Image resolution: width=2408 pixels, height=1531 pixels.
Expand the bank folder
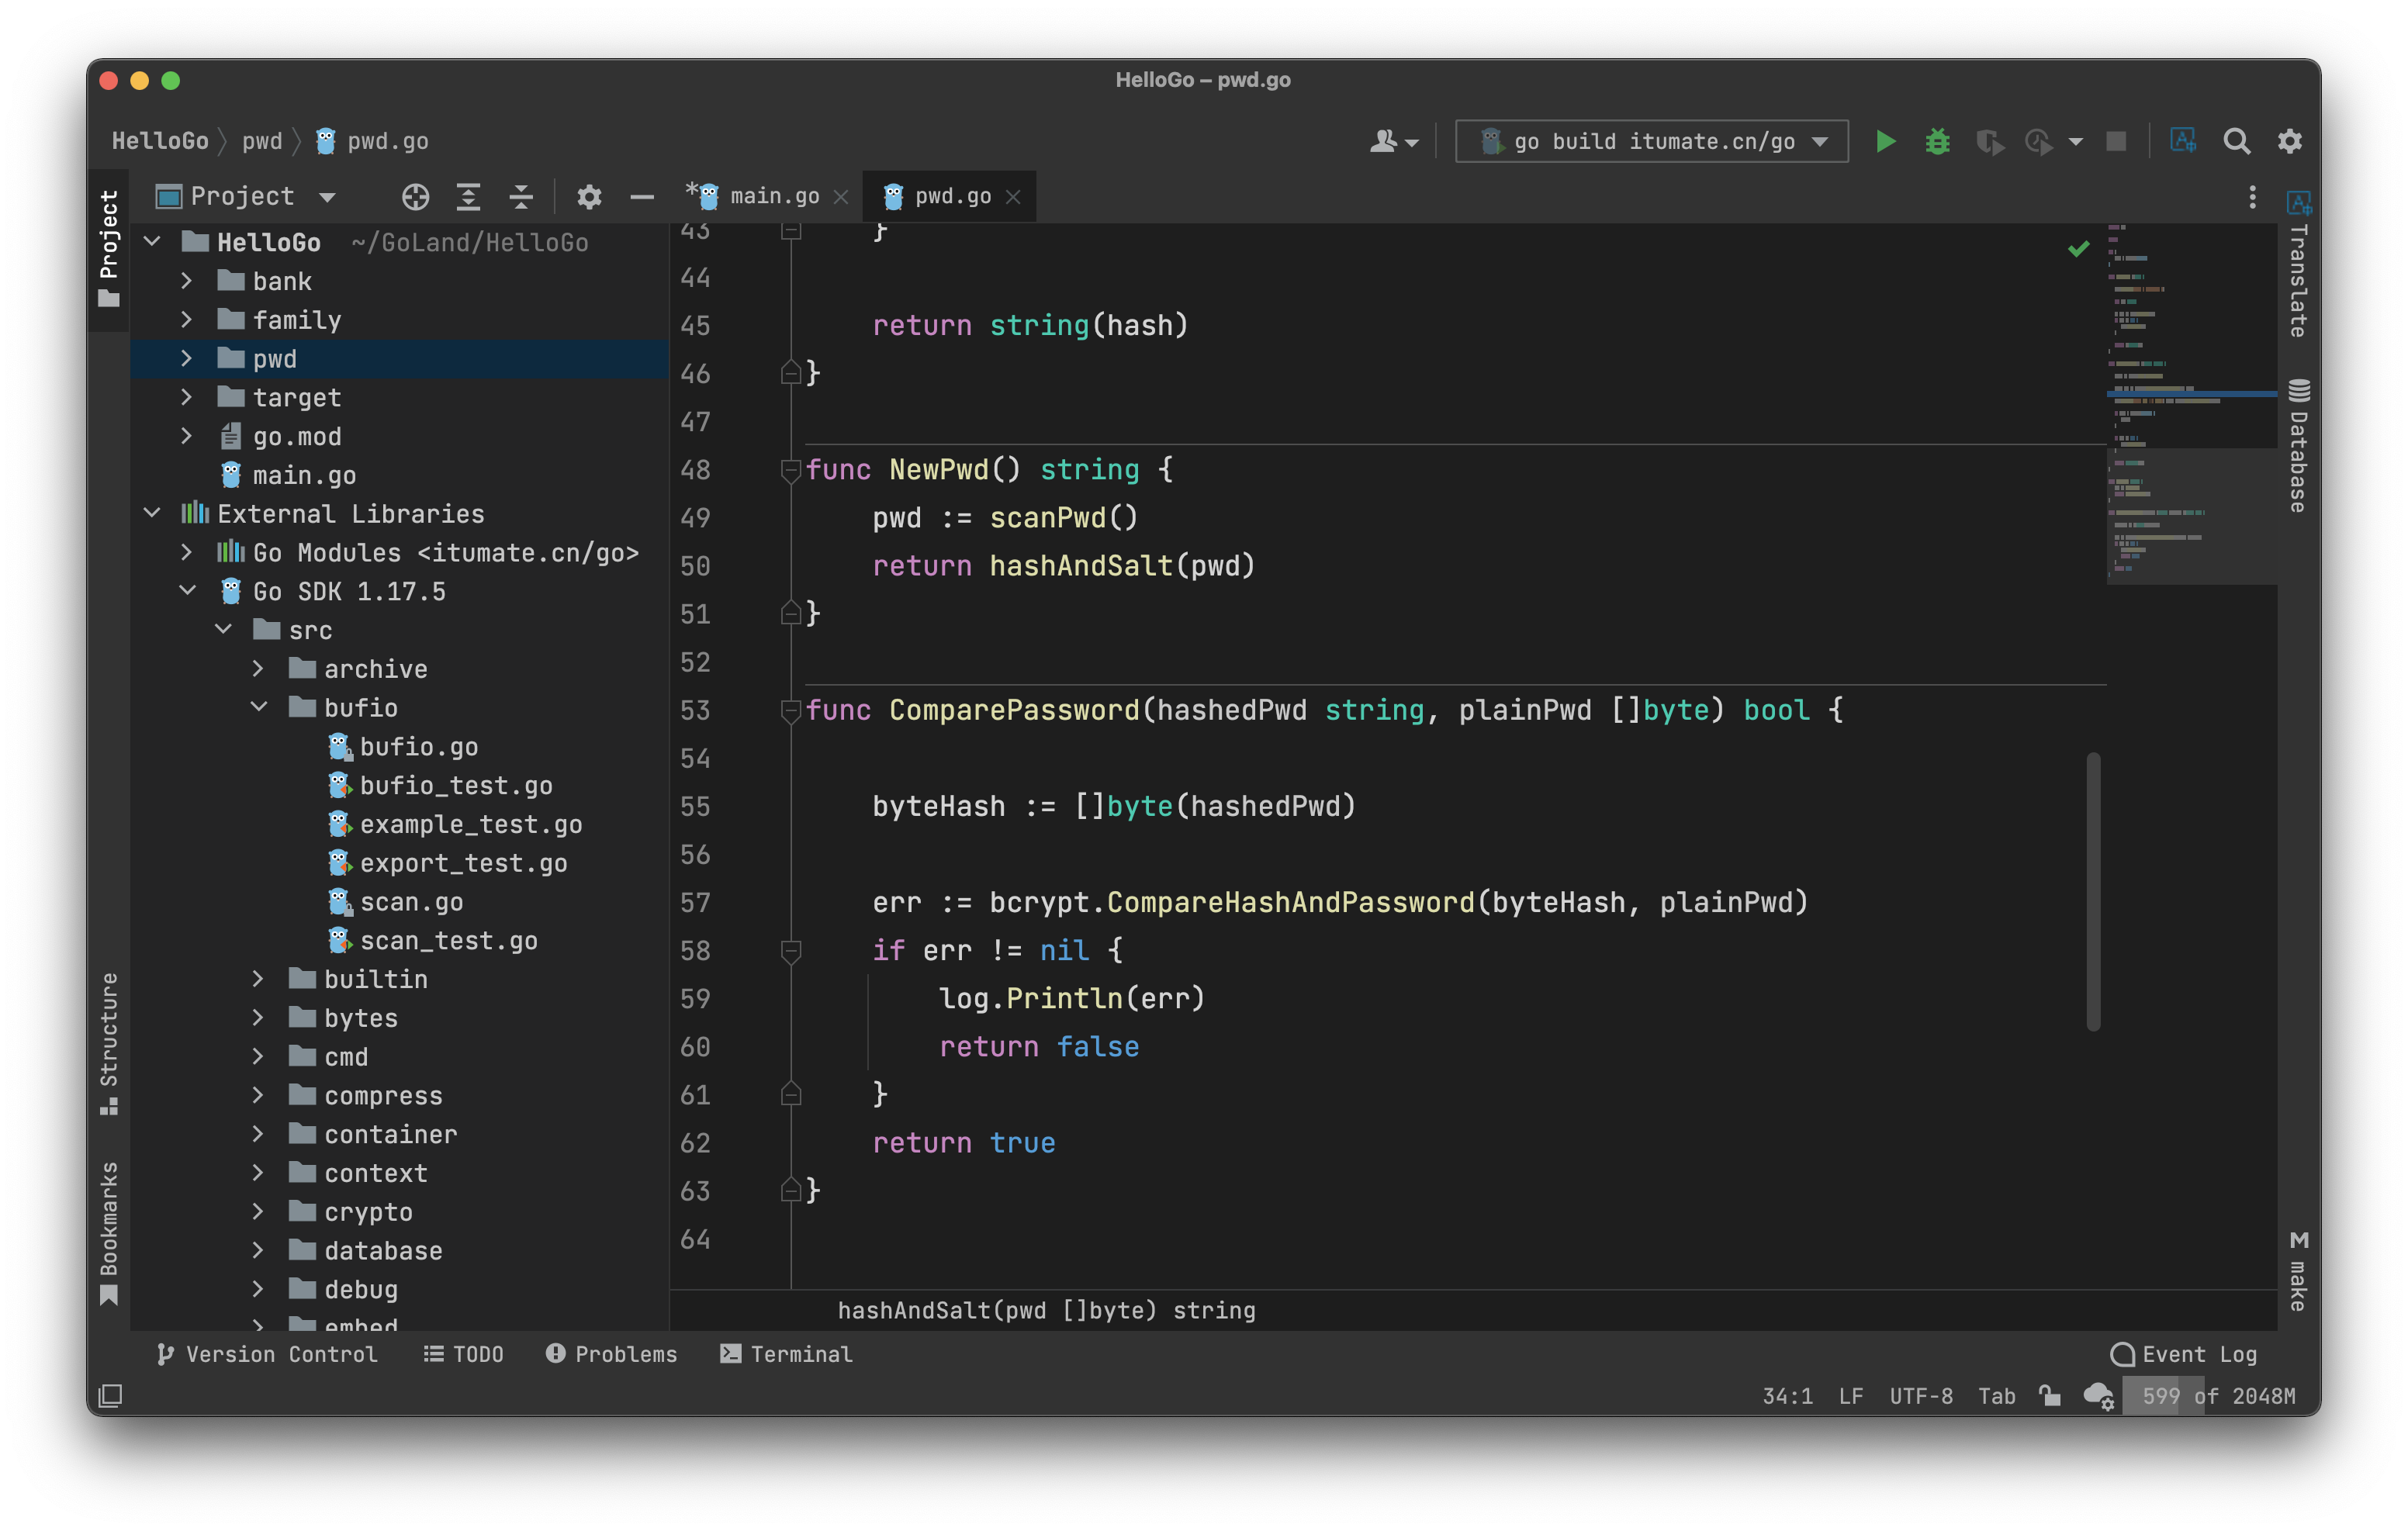click(x=187, y=281)
